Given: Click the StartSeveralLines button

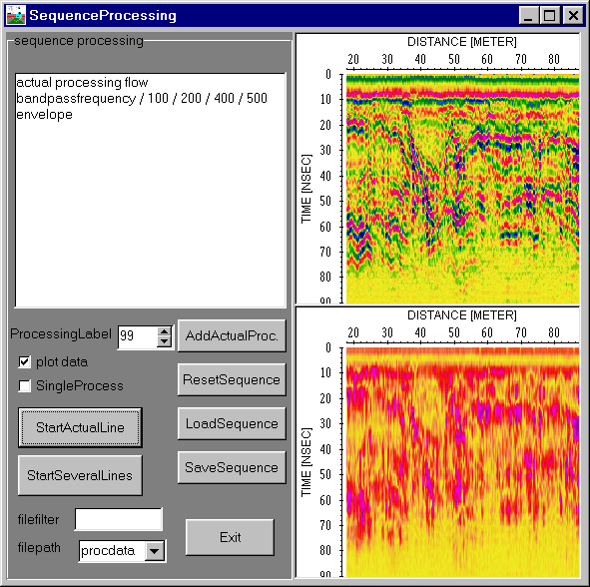Looking at the screenshot, I should [x=80, y=475].
